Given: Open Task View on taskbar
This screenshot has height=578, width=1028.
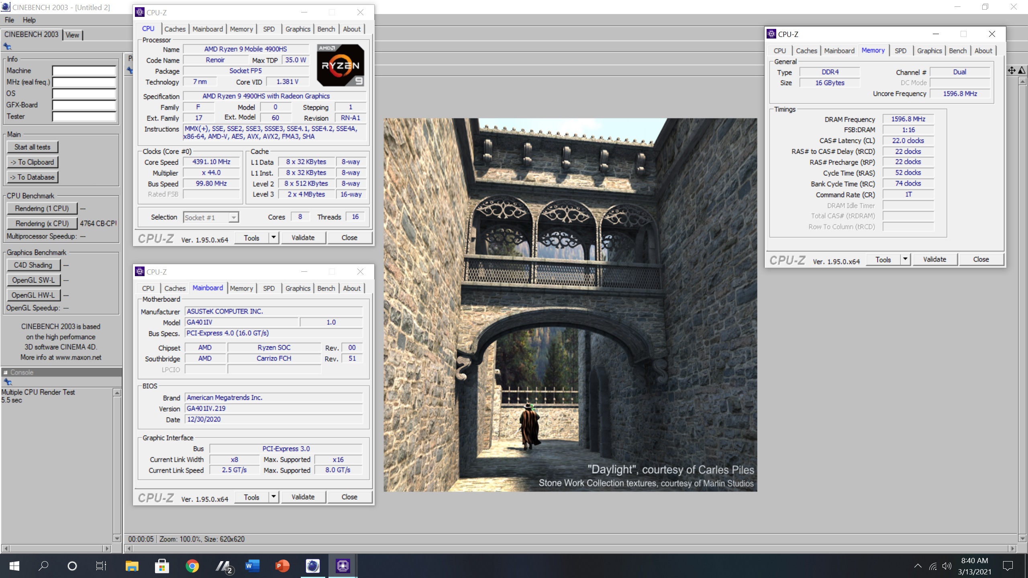Looking at the screenshot, I should [101, 566].
